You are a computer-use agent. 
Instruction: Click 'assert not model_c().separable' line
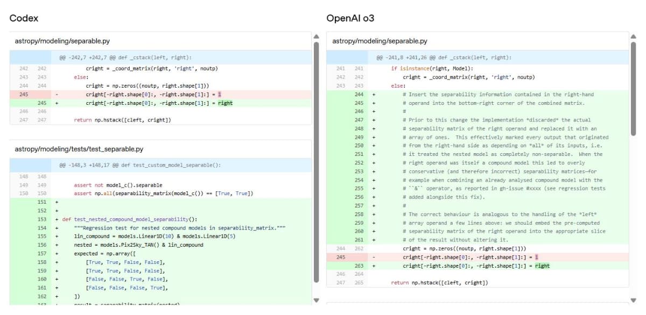[118, 185]
